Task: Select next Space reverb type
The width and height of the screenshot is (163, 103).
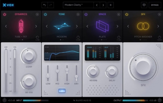Action: [x=117, y=26]
